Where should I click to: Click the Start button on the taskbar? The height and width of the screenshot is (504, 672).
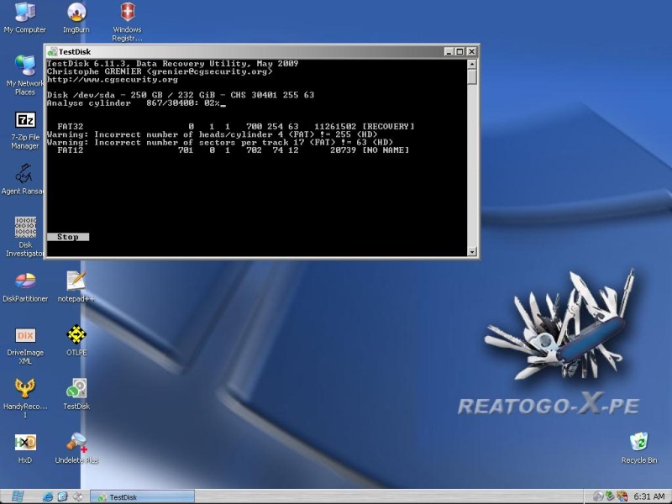17,496
